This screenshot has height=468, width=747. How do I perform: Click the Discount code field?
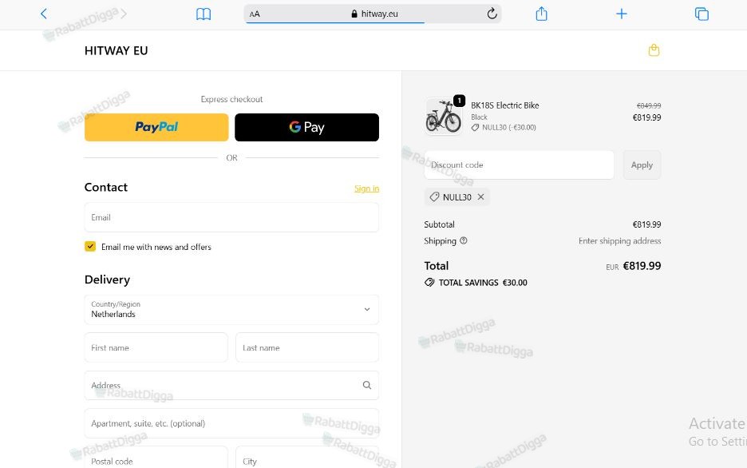(519, 165)
